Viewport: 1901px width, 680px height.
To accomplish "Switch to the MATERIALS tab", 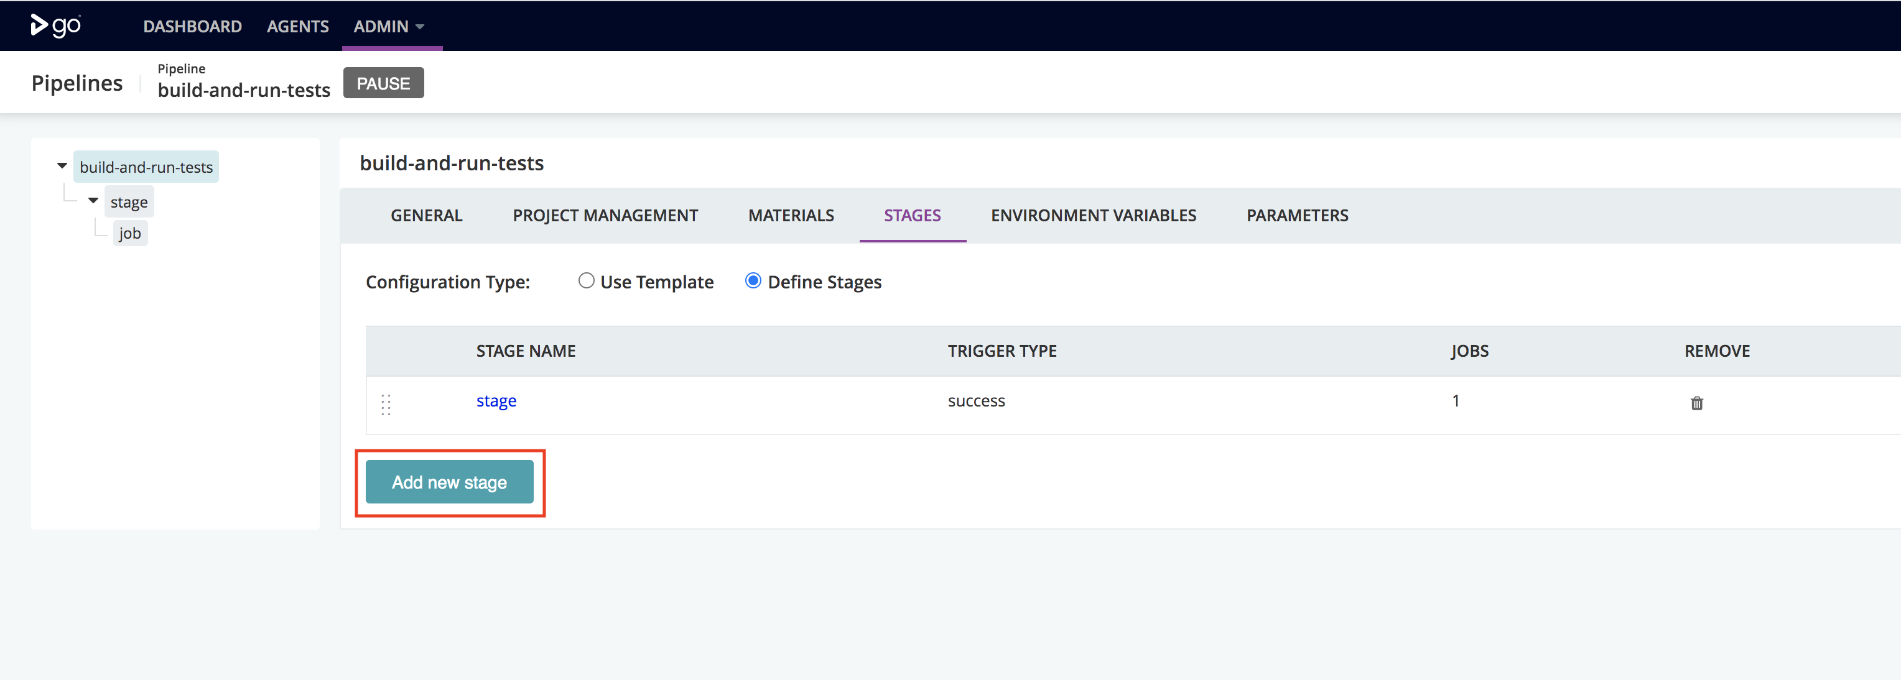I will [x=791, y=215].
